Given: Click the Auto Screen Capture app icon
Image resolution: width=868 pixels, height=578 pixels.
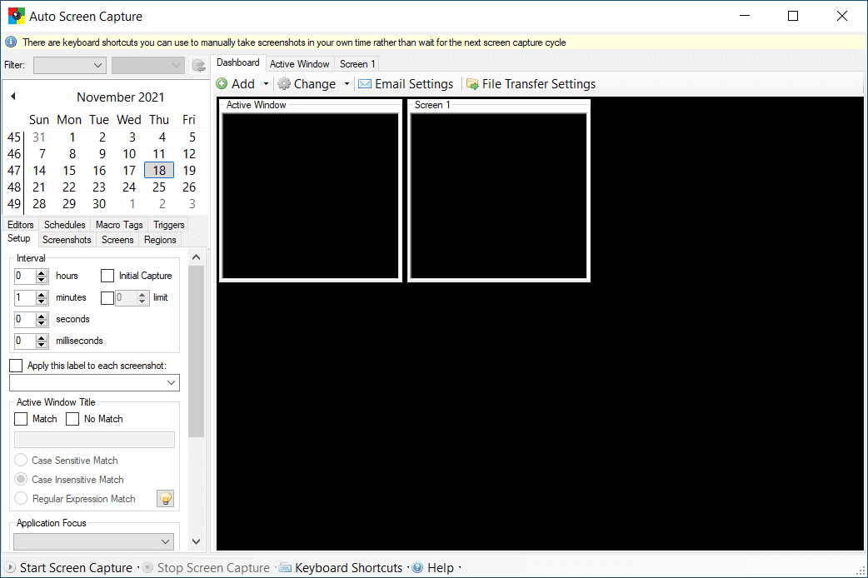Looking at the screenshot, I should tap(17, 16).
